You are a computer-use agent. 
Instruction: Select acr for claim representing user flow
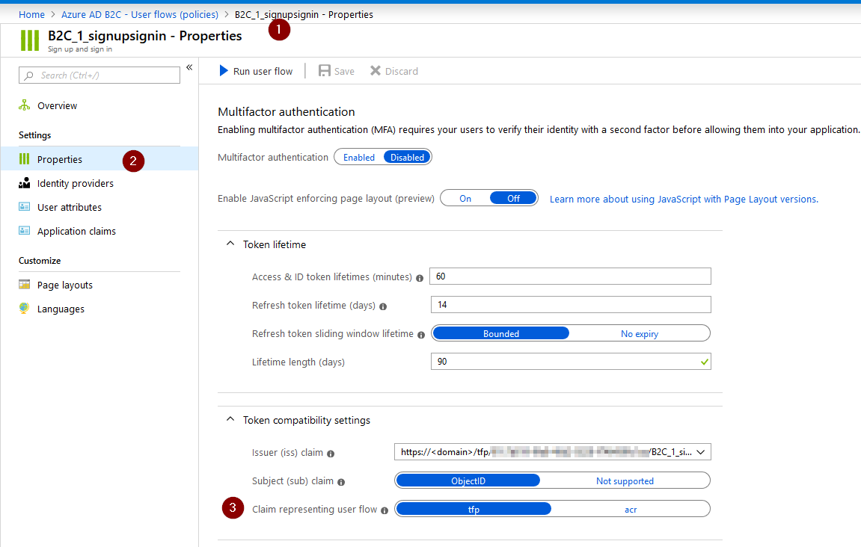point(631,509)
